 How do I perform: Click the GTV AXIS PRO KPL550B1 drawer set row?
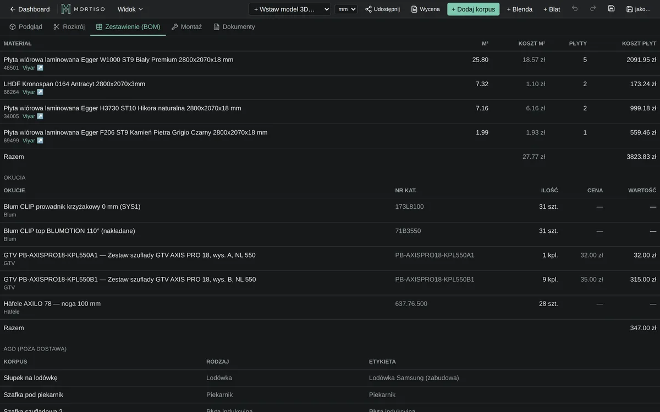click(330, 283)
